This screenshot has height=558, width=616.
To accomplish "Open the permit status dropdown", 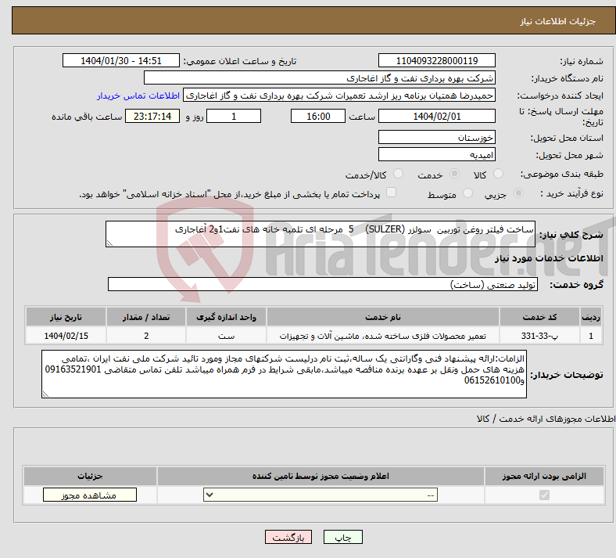I will pyautogui.click(x=321, y=495).
